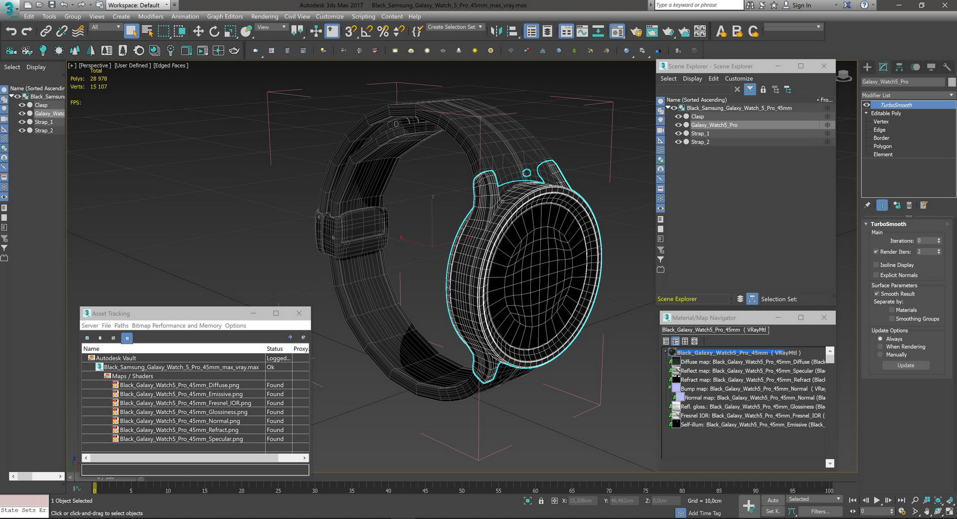Toggle TurboSmooth modifier visibility eye

[x=867, y=105]
